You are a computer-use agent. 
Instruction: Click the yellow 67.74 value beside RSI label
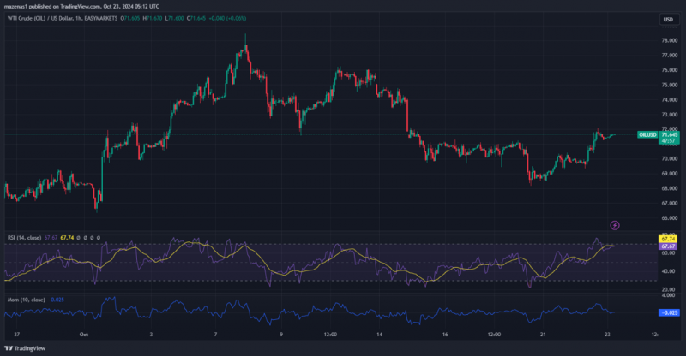67,238
